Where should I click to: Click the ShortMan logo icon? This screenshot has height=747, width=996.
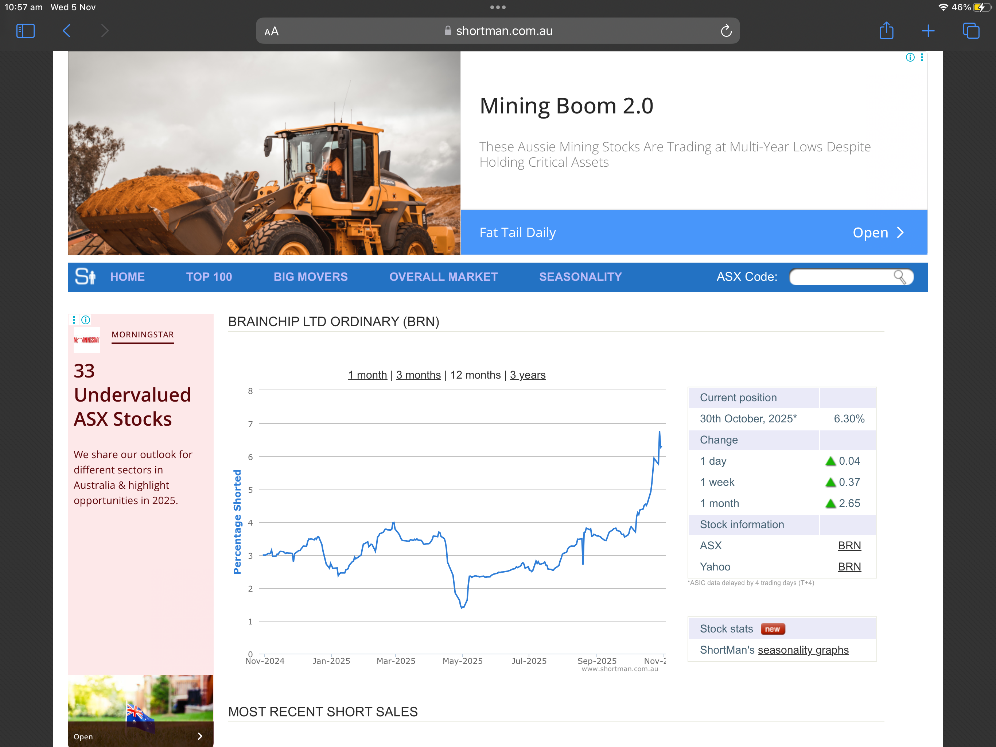pos(85,276)
